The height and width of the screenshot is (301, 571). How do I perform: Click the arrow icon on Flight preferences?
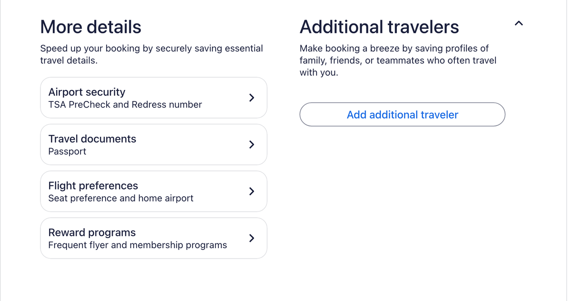coord(252,191)
